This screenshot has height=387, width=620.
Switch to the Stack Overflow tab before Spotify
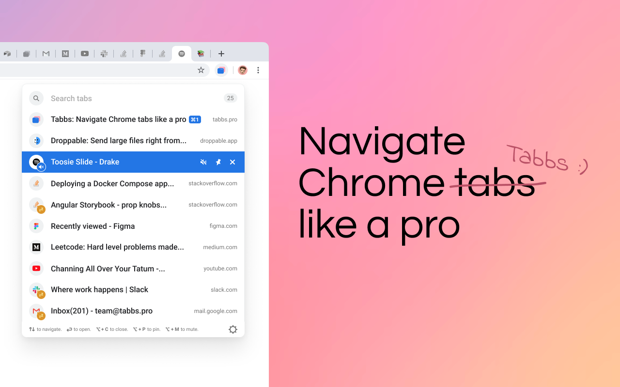162,54
